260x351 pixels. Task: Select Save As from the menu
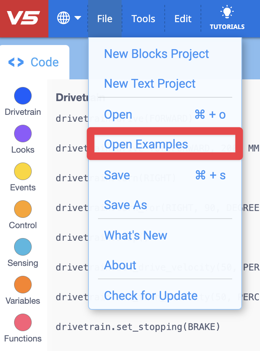125,205
